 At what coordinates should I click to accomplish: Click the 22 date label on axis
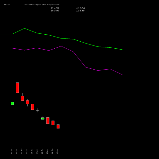(x=42, y=151)
